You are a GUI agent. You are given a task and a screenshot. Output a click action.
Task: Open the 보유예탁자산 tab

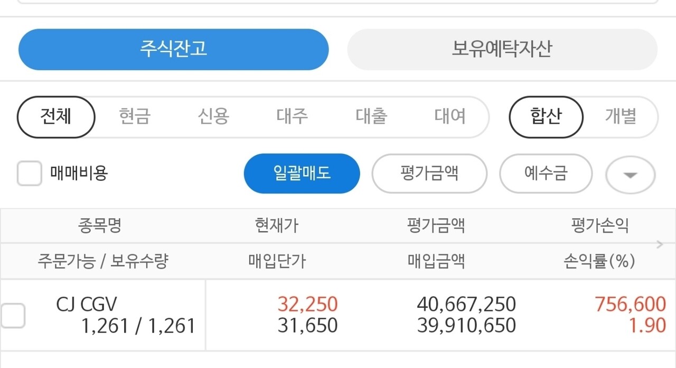click(502, 49)
